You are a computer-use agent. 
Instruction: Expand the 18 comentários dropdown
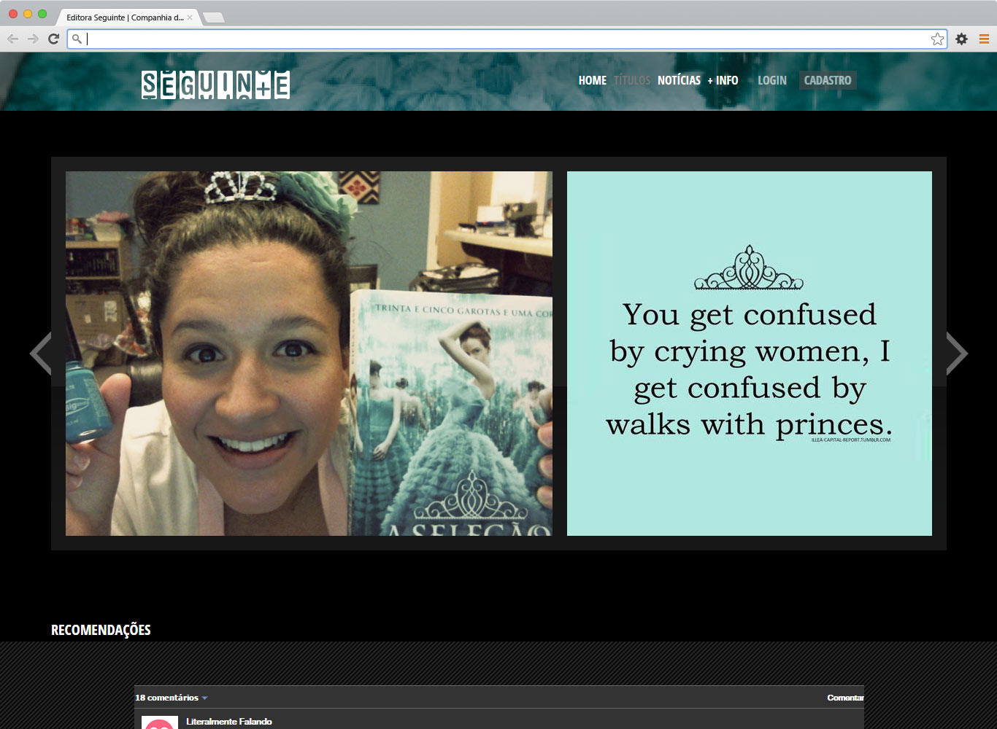(x=171, y=698)
